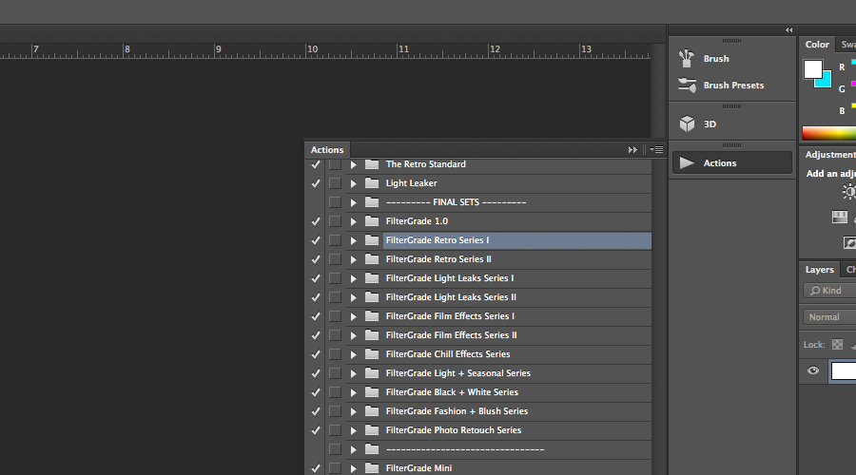The height and width of the screenshot is (475, 856).
Task: Toggle checkmark for FilterGrade 1.0
Action: [316, 221]
